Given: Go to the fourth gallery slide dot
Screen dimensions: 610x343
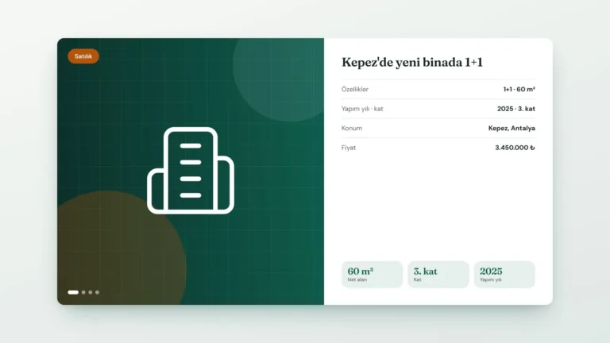Looking at the screenshot, I should coord(97,292).
